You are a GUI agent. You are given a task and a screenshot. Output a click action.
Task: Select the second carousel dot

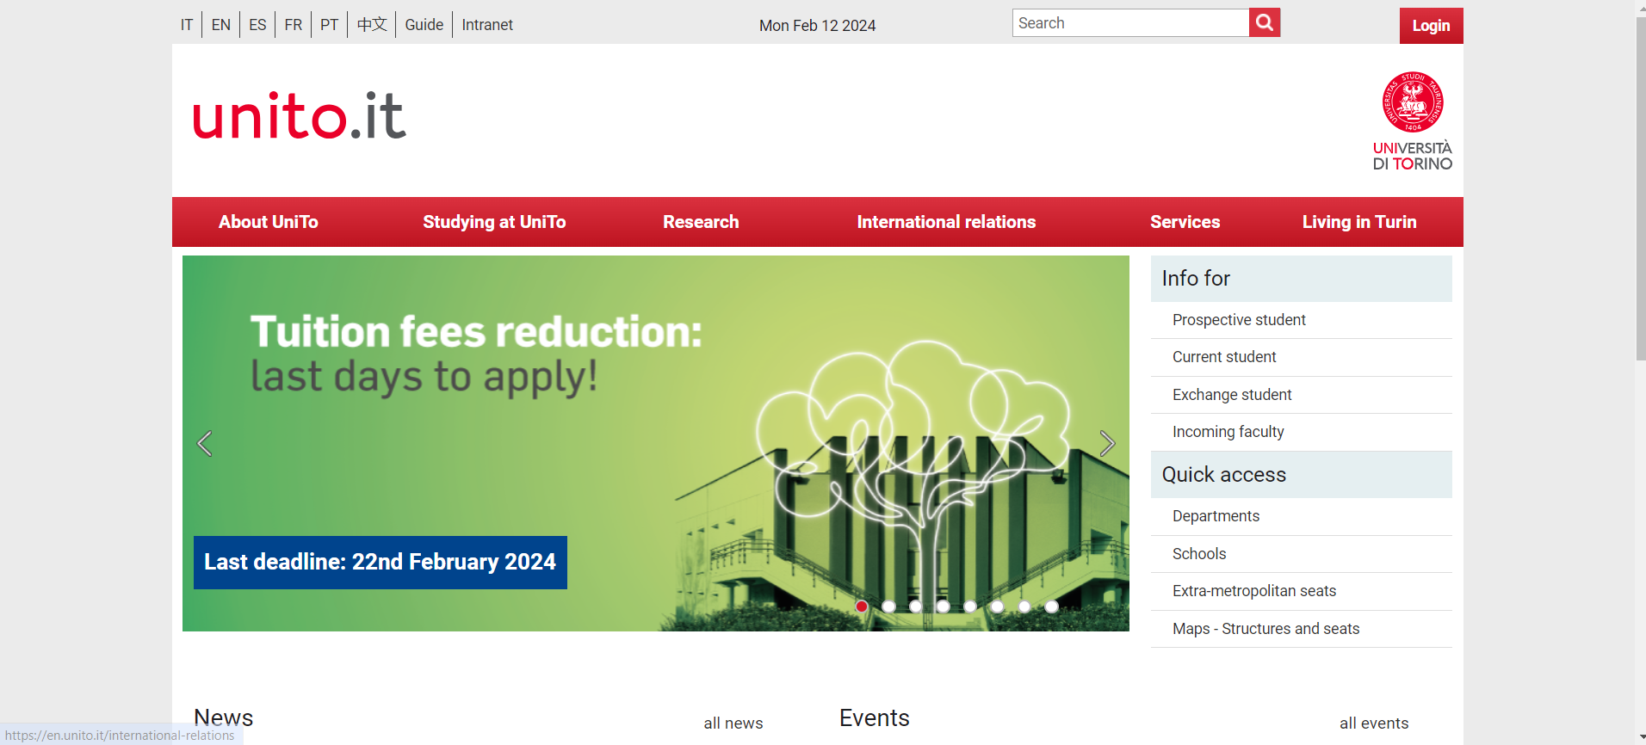(x=889, y=606)
